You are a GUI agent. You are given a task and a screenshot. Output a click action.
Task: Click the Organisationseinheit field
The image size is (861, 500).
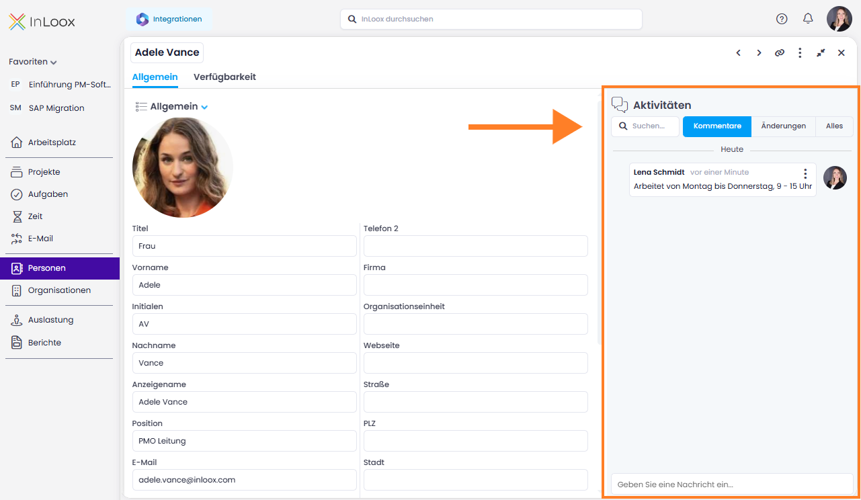click(x=476, y=324)
